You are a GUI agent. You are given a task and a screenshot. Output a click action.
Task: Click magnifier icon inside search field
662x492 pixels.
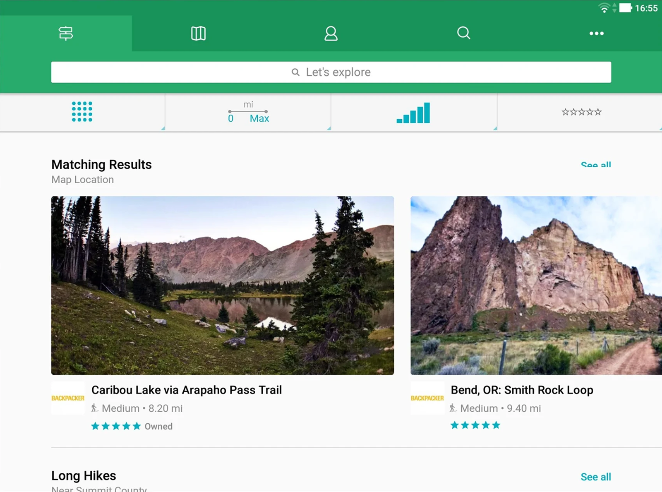pyautogui.click(x=295, y=72)
